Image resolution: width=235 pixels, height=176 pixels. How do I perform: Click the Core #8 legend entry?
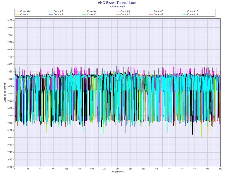point(156,11)
